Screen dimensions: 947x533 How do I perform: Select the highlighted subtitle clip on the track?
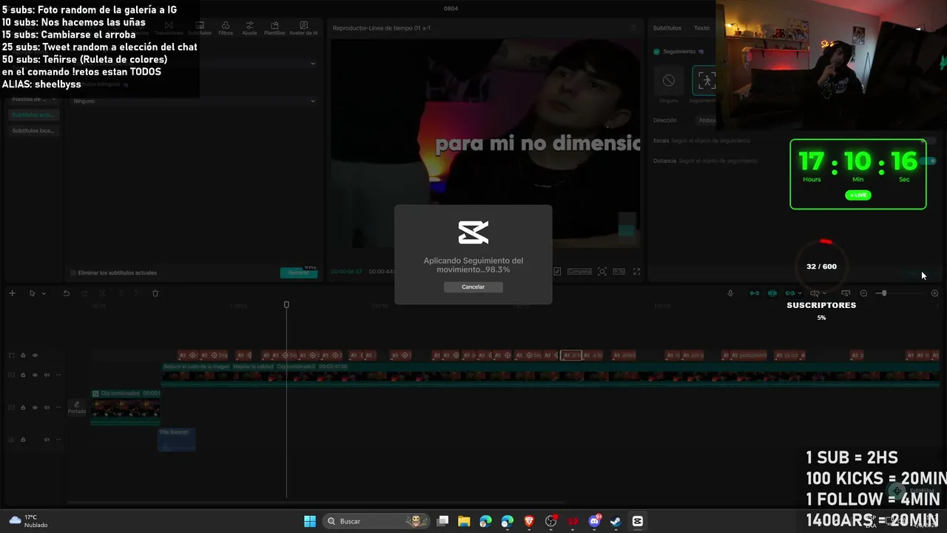[570, 355]
